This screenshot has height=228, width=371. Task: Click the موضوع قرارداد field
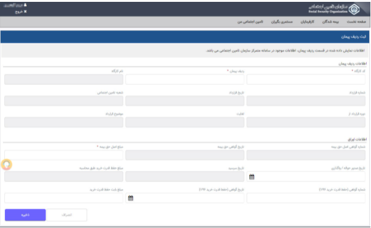point(64,123)
